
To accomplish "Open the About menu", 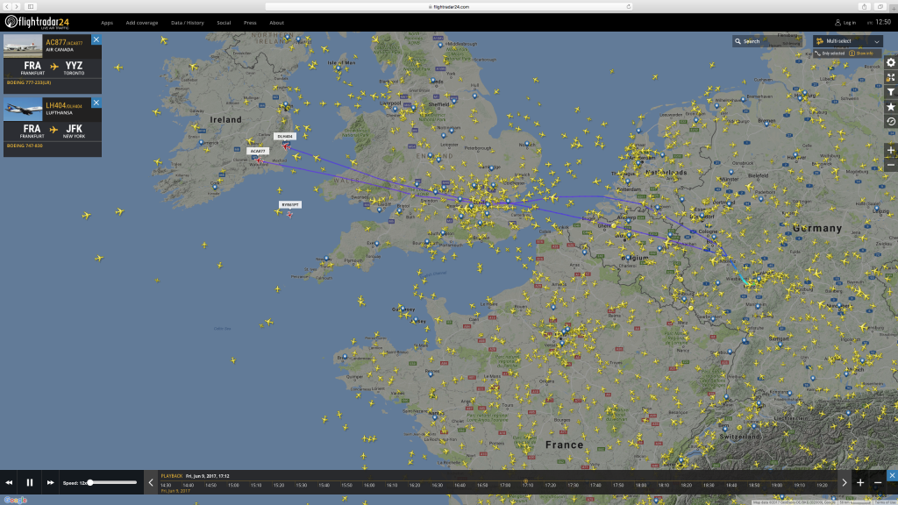I will click(276, 23).
